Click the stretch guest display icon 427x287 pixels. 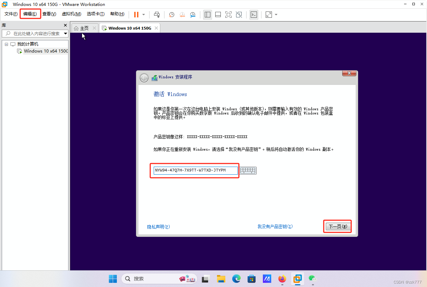coord(269,15)
